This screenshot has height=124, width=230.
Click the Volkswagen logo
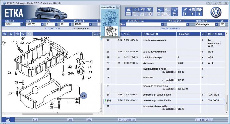(x=216, y=12)
